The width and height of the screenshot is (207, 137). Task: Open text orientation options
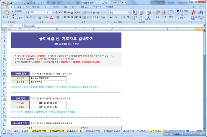click(x=77, y=12)
